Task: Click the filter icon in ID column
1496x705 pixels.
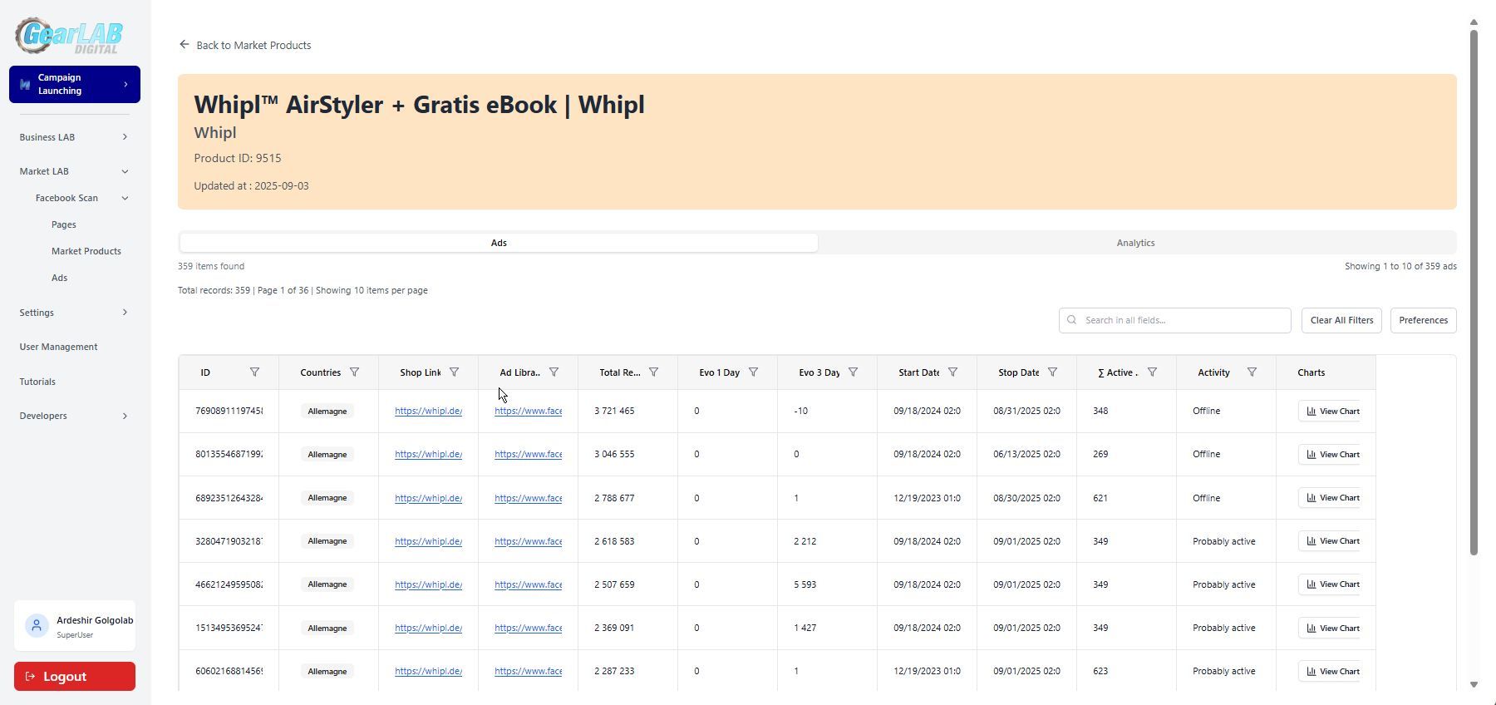Action: pyautogui.click(x=254, y=372)
